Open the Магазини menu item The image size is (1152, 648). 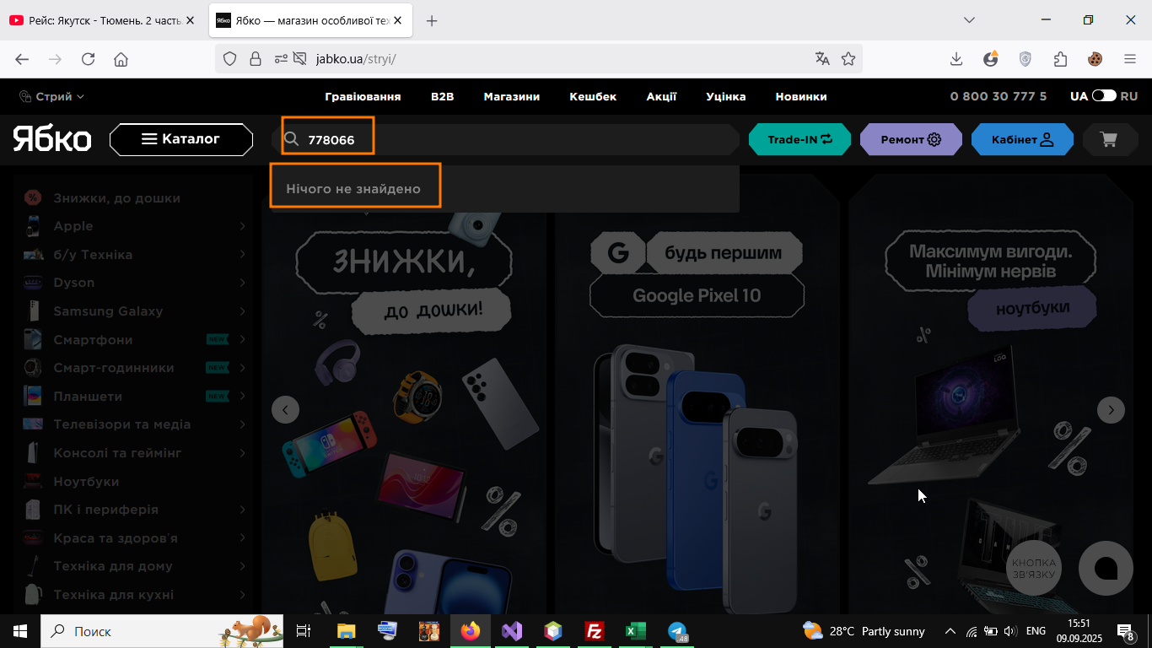[x=511, y=96]
